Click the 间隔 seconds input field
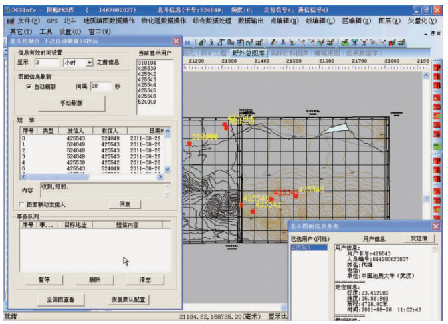 [x=101, y=86]
